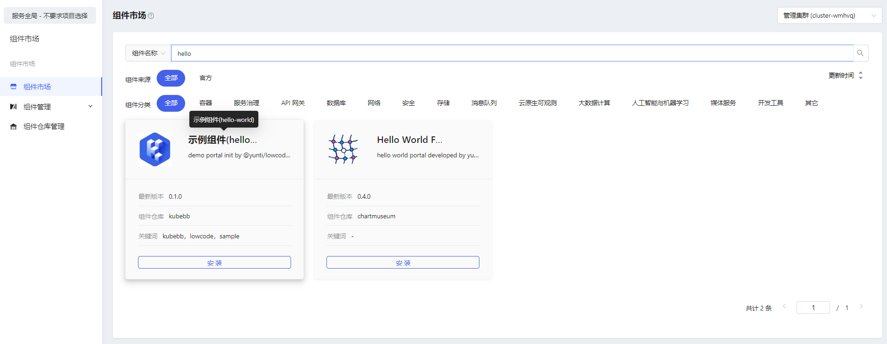Click the 示例组件 blue hexagon logo

155,149
